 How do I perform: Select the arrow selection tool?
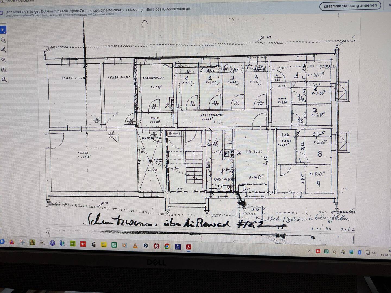3,30
